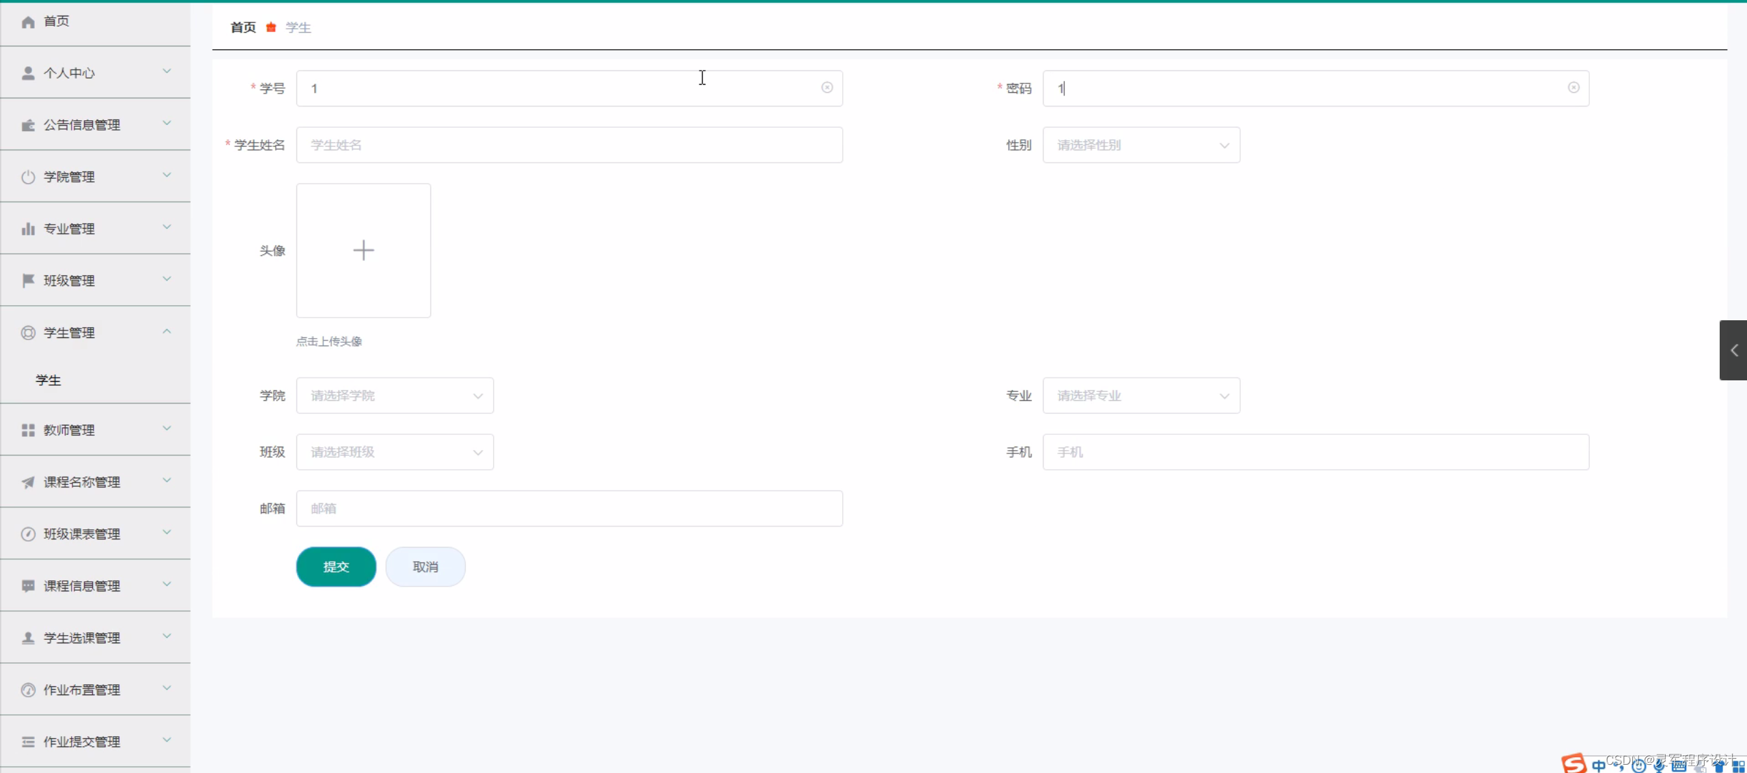1747x773 pixels.
Task: Open the 个人中心 menu
Action: point(96,73)
